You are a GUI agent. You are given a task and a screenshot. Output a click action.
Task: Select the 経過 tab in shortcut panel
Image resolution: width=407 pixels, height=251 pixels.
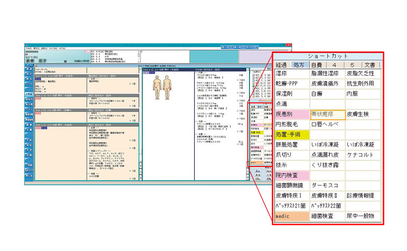[282, 65]
